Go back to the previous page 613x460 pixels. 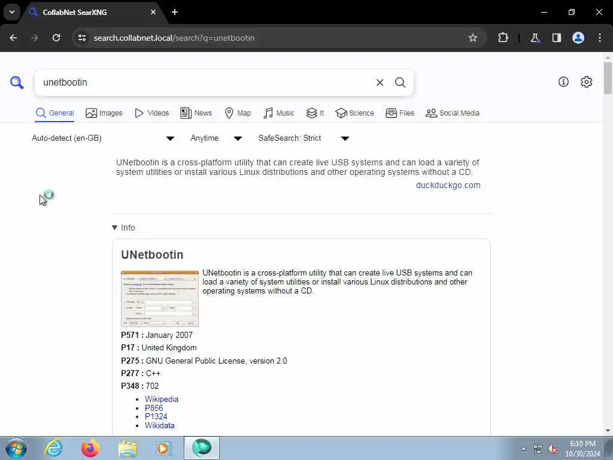click(x=13, y=38)
